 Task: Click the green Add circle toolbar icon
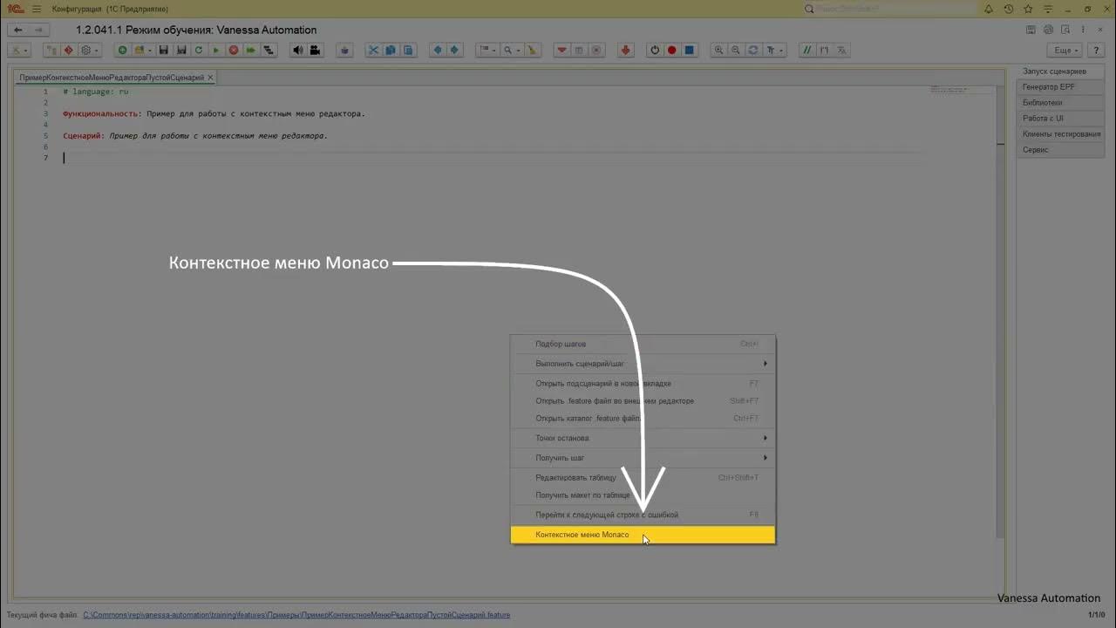tap(122, 50)
